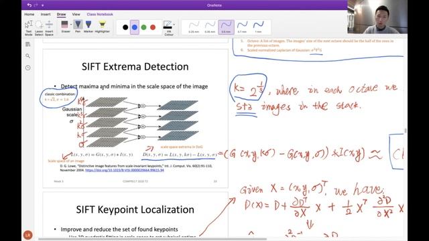The height and width of the screenshot is (241, 429).
Task: Select the blue ink colour
Action: (x=135, y=27)
